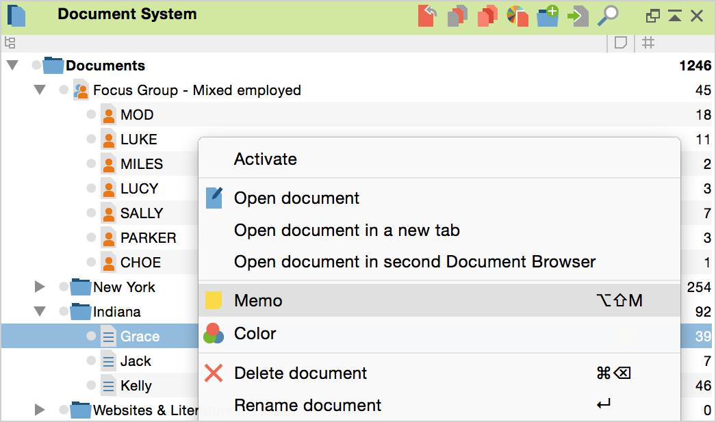Screen dimensions: 716x422
Task: Click the memo column header icon
Action: pos(621,43)
